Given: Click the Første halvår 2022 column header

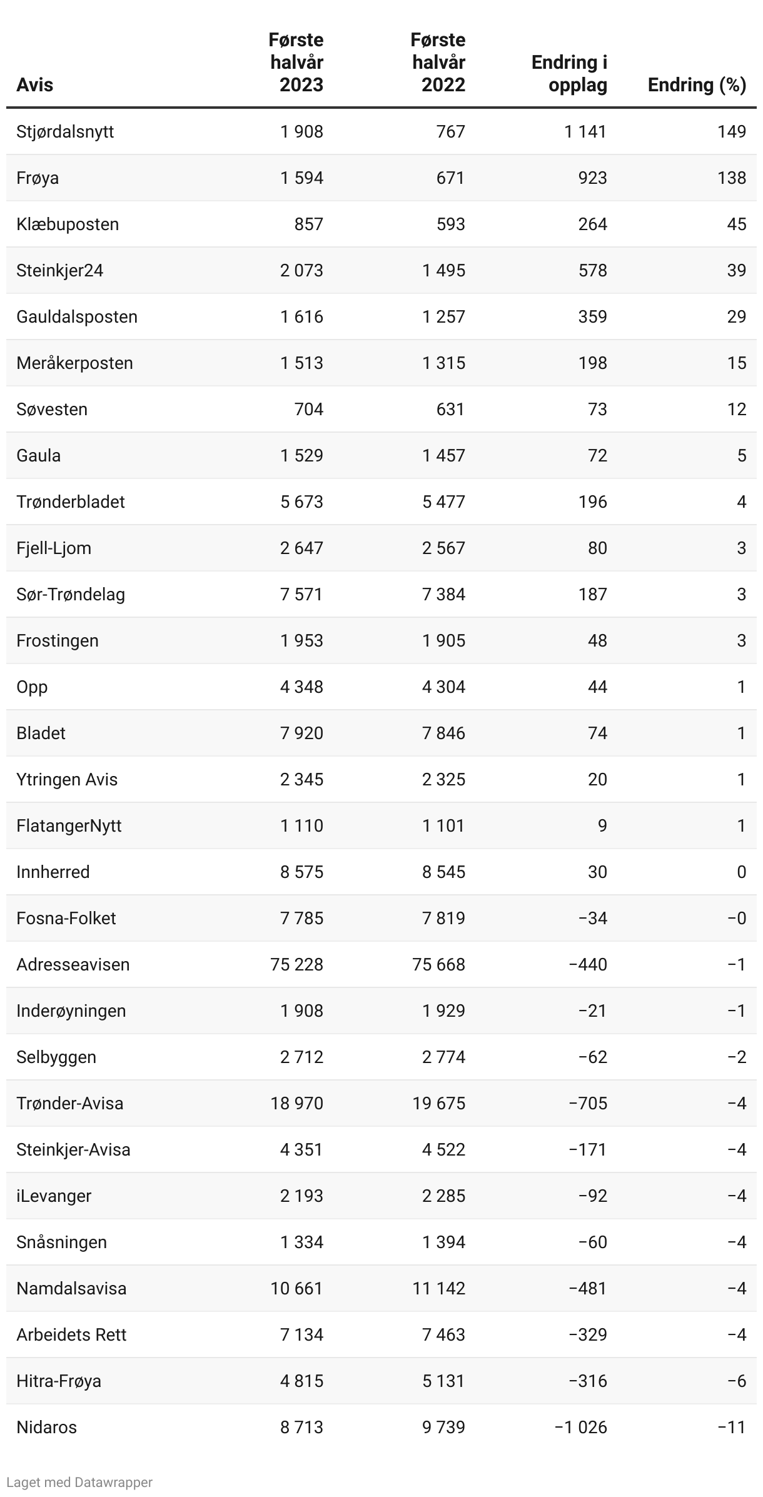Looking at the screenshot, I should coord(438,63).
